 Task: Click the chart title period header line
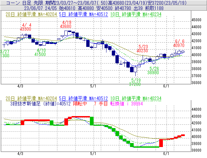(x=97, y=3)
